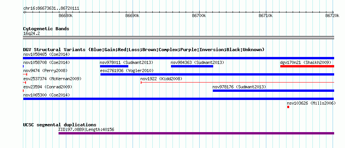This screenshot has height=148, width=345.
Task: Click the 86680k ruler mark
Action: 66,15
